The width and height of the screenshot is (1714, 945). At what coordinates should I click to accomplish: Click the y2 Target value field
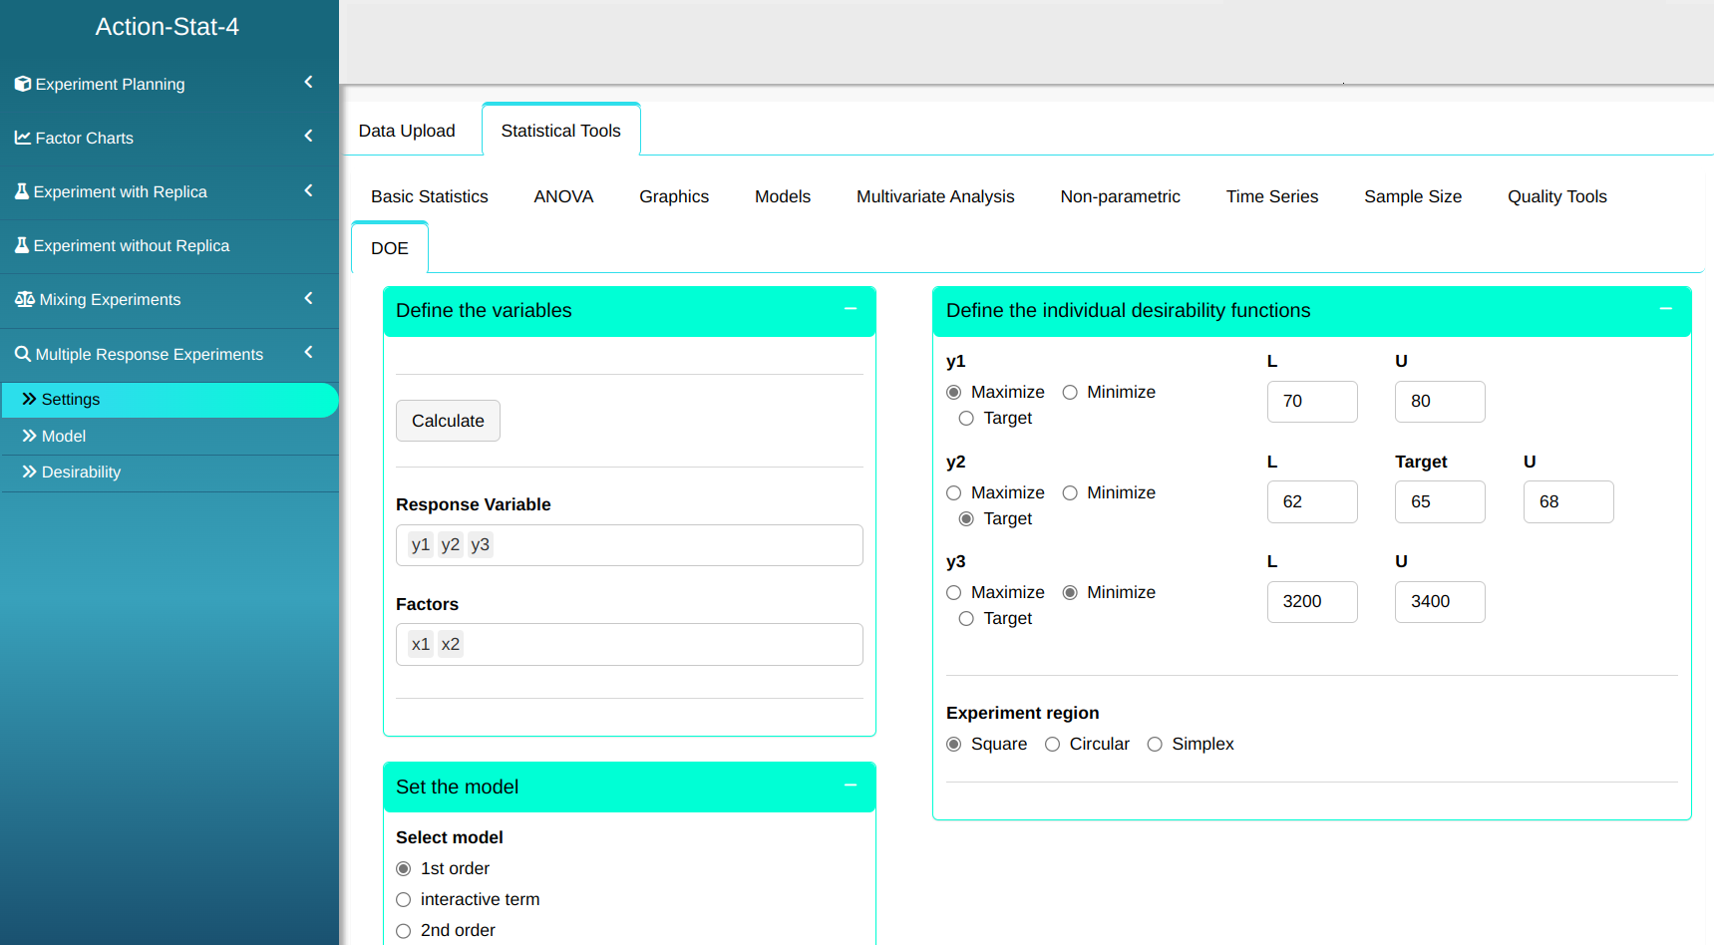[1439, 502]
